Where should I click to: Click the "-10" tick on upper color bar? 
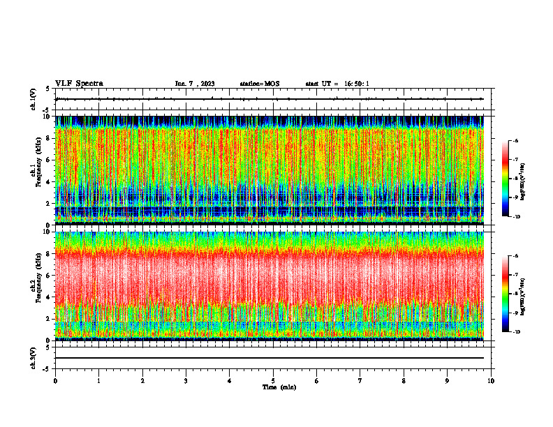tap(516, 217)
